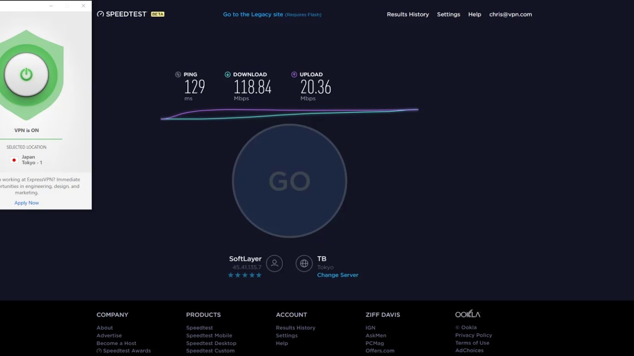Viewport: 634px width, 356px height.
Task: Click the upload value 20.36
Action: pyautogui.click(x=316, y=88)
